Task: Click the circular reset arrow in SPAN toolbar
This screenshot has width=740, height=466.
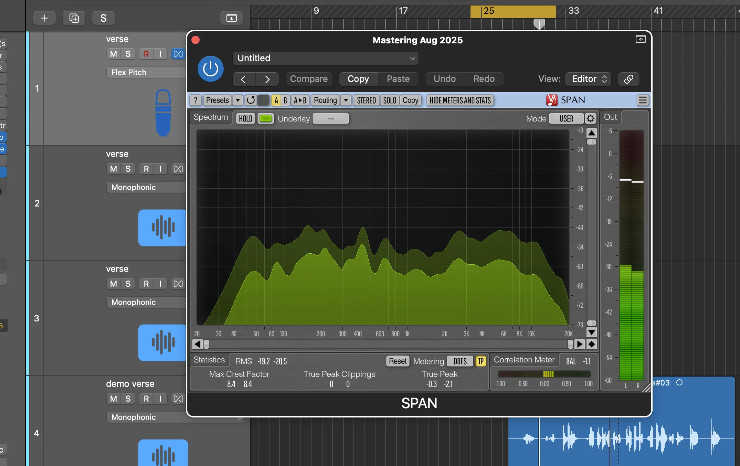Action: [251, 100]
